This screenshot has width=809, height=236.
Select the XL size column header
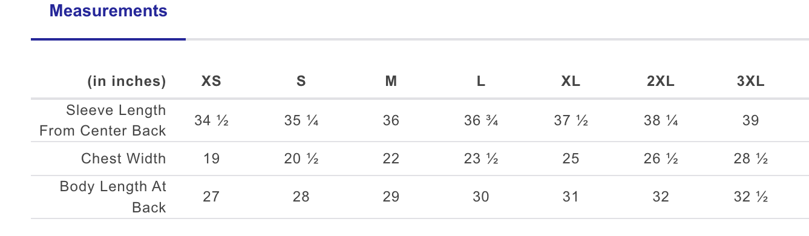click(571, 81)
